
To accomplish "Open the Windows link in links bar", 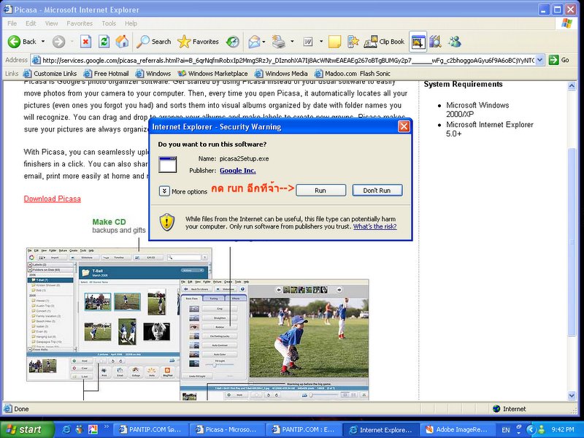I will [153, 74].
